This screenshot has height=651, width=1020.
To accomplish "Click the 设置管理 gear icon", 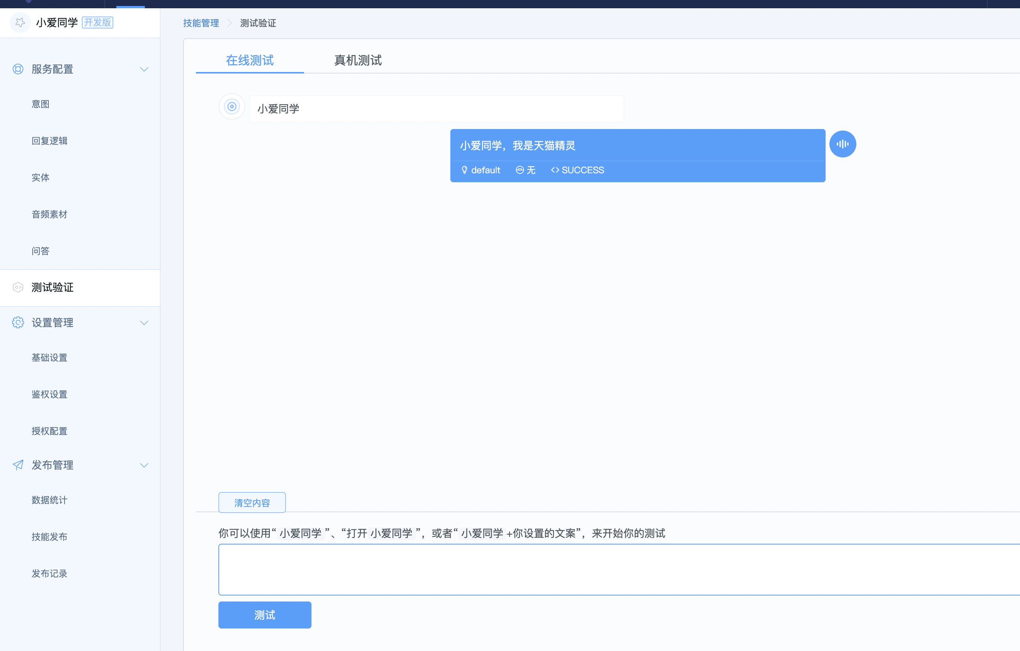I will tap(18, 322).
